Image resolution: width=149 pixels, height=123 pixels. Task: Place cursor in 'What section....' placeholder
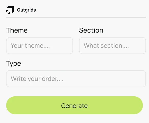point(106,46)
